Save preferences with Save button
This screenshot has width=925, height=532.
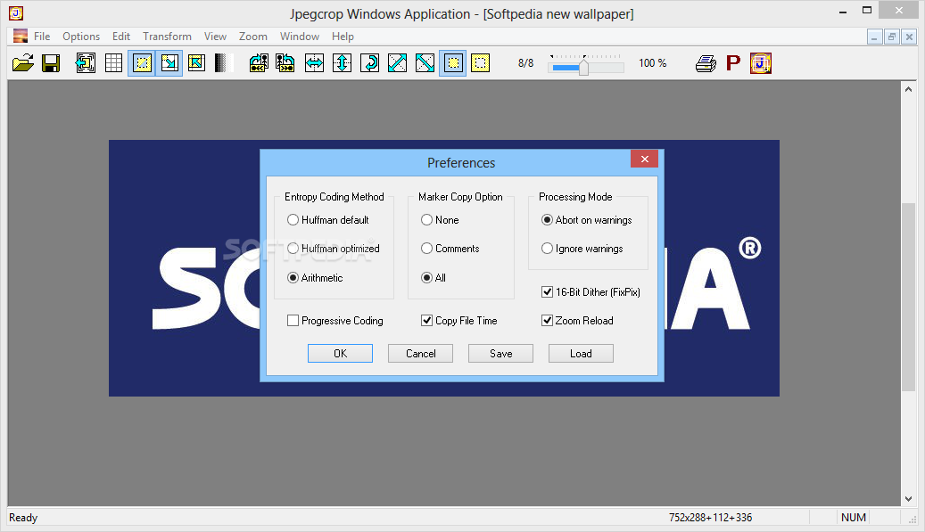click(500, 354)
